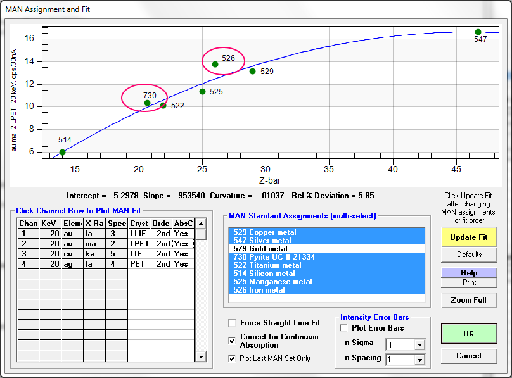Click data point 547 on plot
Image resolution: width=512 pixels, height=378 pixels.
click(x=478, y=32)
